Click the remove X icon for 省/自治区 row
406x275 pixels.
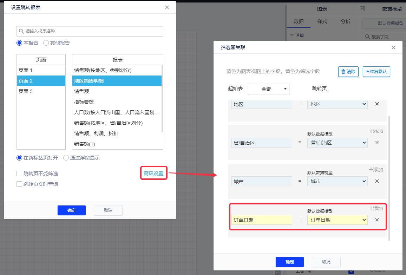pos(377,143)
